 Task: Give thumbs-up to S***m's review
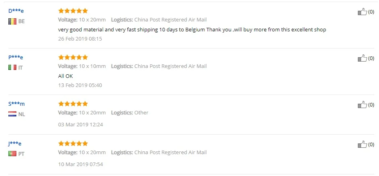click(x=362, y=104)
